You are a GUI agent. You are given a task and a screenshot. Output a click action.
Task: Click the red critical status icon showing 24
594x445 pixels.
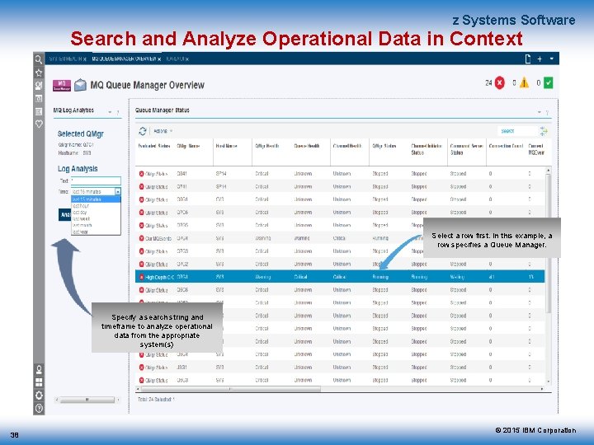point(500,82)
